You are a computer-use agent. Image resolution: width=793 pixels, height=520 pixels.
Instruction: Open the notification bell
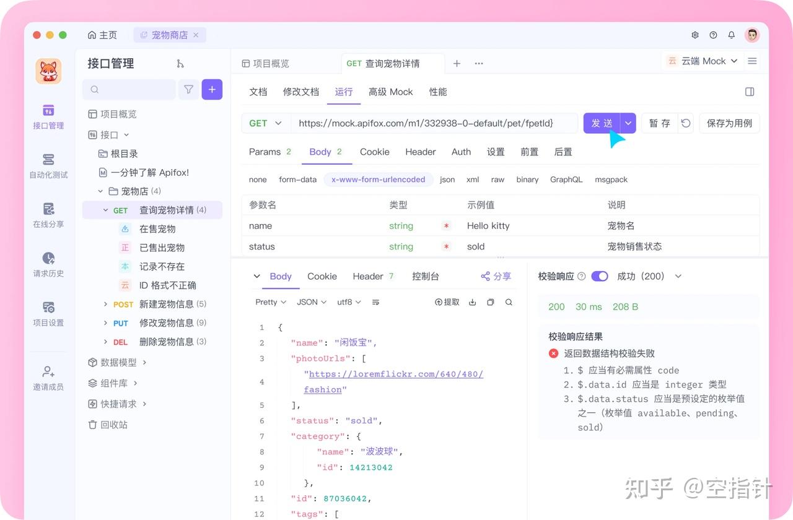coord(731,35)
